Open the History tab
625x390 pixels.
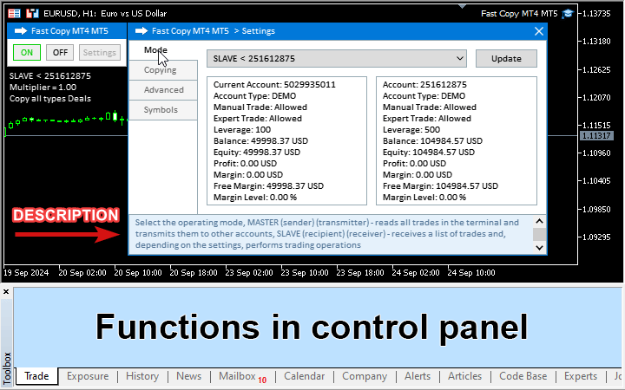click(x=142, y=376)
